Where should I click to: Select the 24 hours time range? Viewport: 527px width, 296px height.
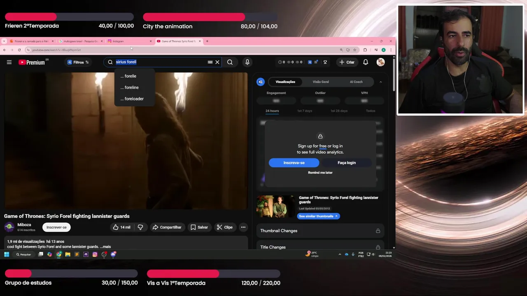tap(272, 111)
